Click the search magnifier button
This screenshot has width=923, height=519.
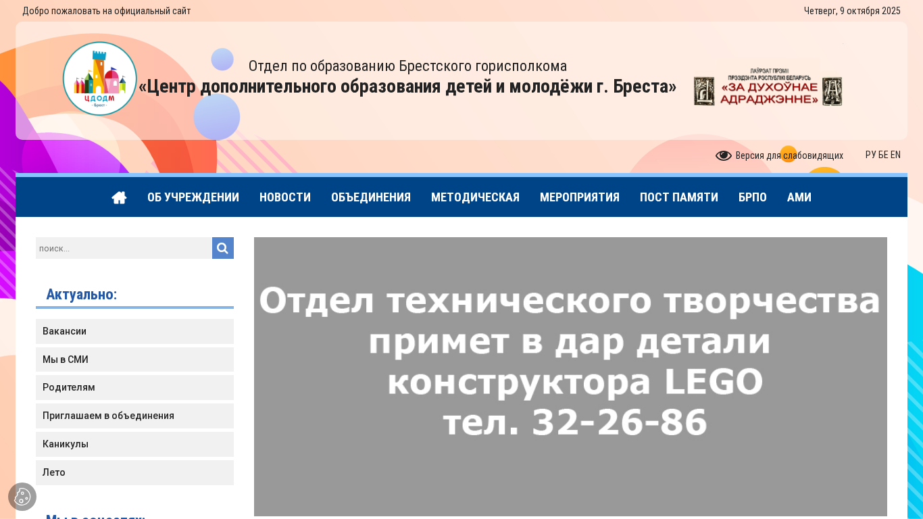[x=223, y=248]
